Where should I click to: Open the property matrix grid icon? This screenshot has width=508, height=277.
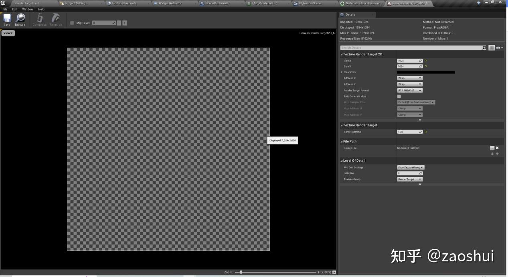pyautogui.click(x=491, y=47)
